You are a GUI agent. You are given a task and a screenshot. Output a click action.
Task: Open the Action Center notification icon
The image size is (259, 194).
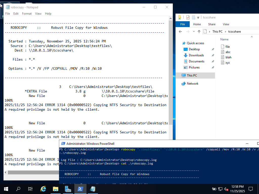[251, 189]
